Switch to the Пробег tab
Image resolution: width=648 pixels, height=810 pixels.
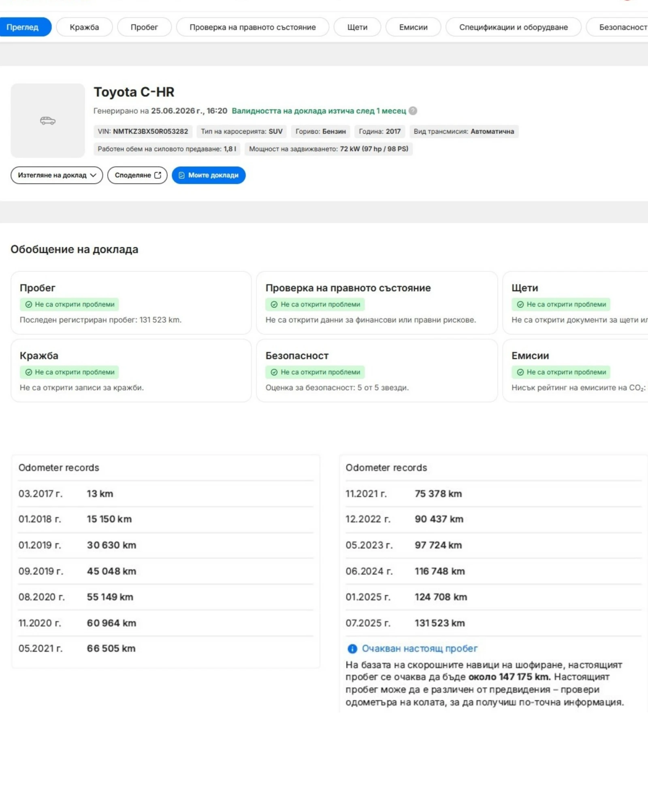click(x=144, y=27)
